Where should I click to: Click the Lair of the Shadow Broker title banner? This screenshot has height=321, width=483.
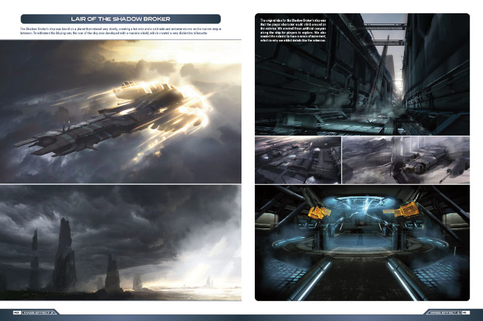pyautogui.click(x=120, y=19)
